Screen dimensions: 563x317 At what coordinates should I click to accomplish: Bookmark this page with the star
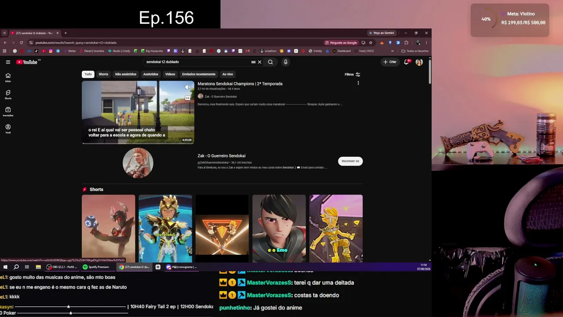[x=371, y=43]
